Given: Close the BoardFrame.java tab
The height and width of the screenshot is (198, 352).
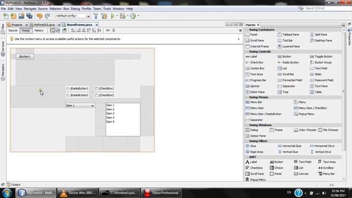Looking at the screenshot, I should pos(97,25).
